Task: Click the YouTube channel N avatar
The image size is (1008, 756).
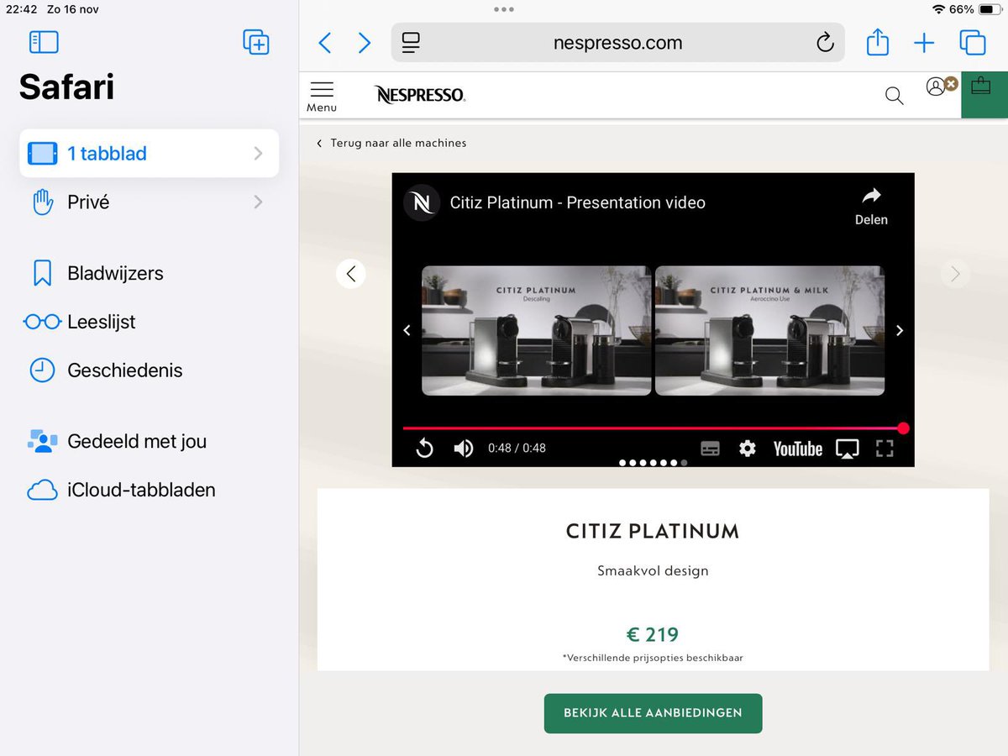Action: [x=422, y=202]
